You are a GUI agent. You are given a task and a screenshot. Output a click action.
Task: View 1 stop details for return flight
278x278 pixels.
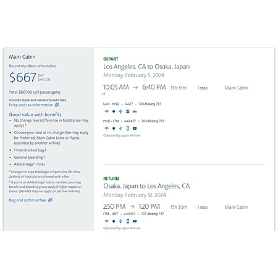pos(203,208)
